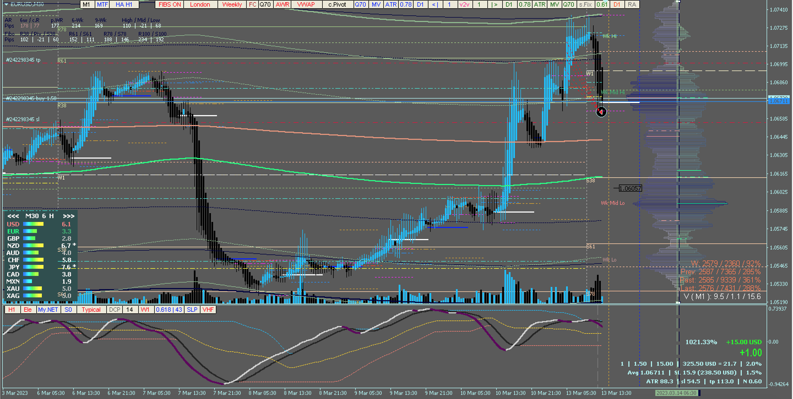Open the London session selector
Viewport: 793px width, 399px height.
click(x=200, y=4)
